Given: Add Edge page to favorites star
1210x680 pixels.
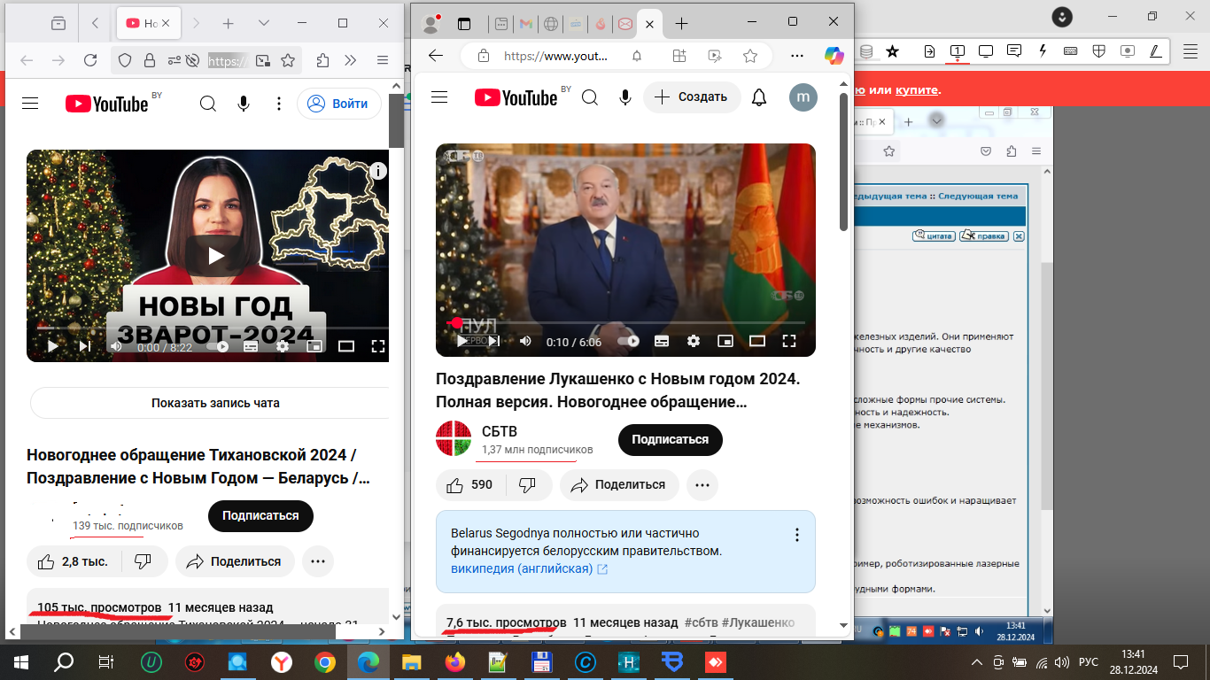Looking at the screenshot, I should 750,56.
